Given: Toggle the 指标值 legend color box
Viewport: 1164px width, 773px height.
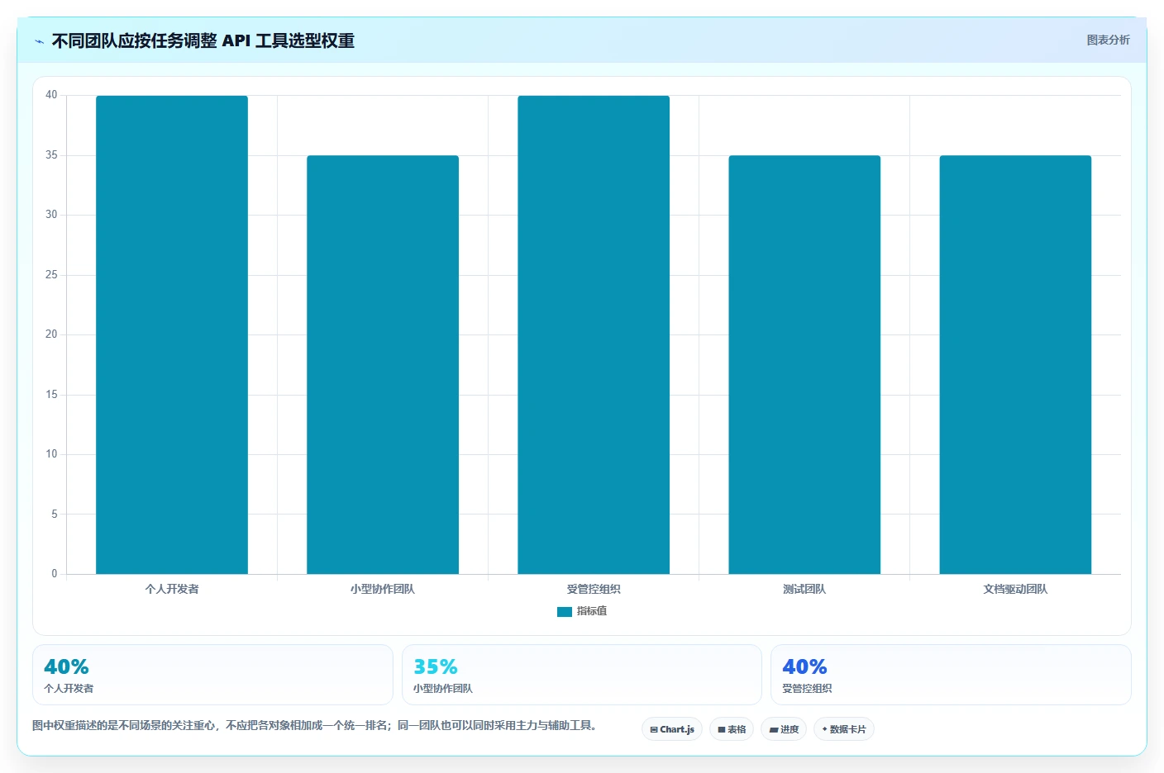Looking at the screenshot, I should pyautogui.click(x=565, y=612).
